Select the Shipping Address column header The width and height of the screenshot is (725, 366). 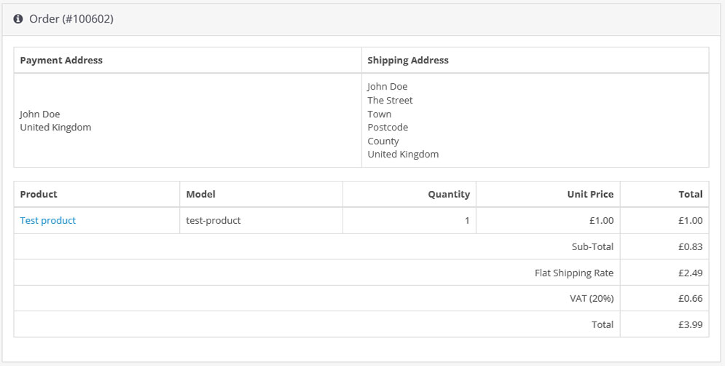tap(408, 61)
